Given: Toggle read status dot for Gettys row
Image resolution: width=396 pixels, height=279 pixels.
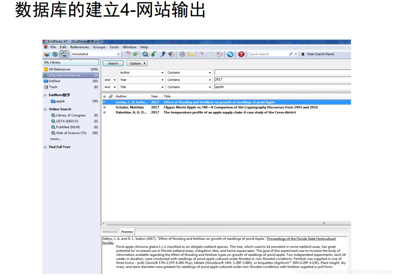Looking at the screenshot, I should [x=104, y=102].
